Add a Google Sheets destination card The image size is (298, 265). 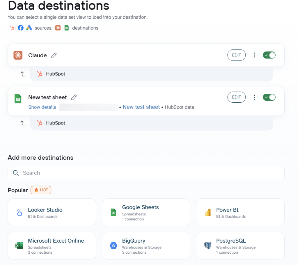(146, 212)
